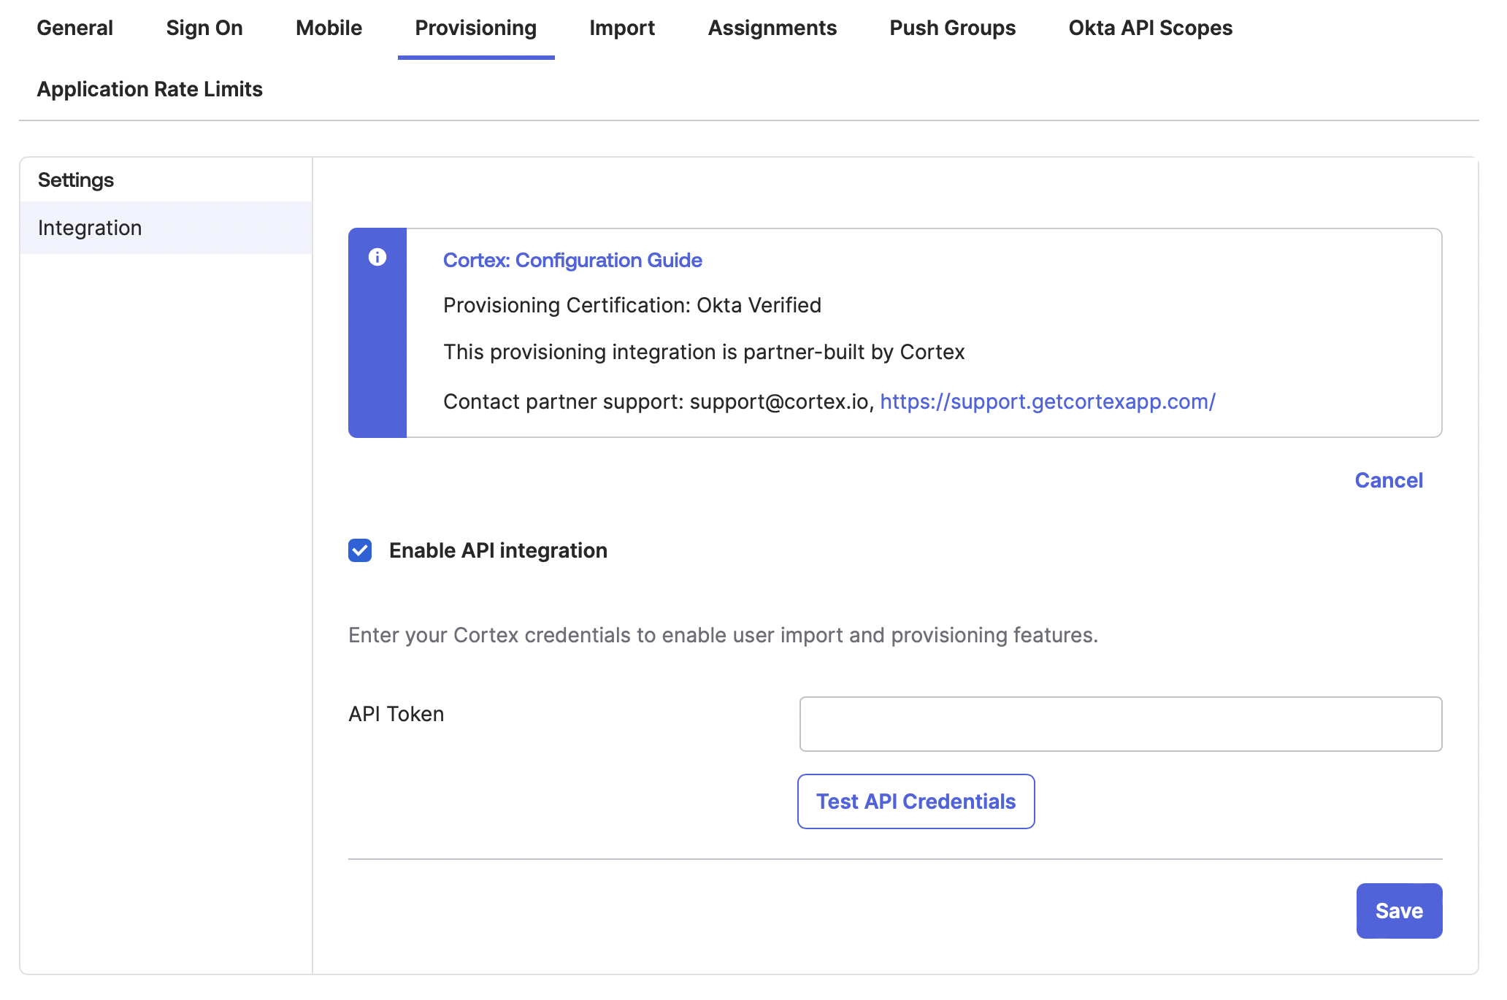Click the 'Enable API integration' label text
This screenshot has height=1000, width=1507.
[x=498, y=550]
